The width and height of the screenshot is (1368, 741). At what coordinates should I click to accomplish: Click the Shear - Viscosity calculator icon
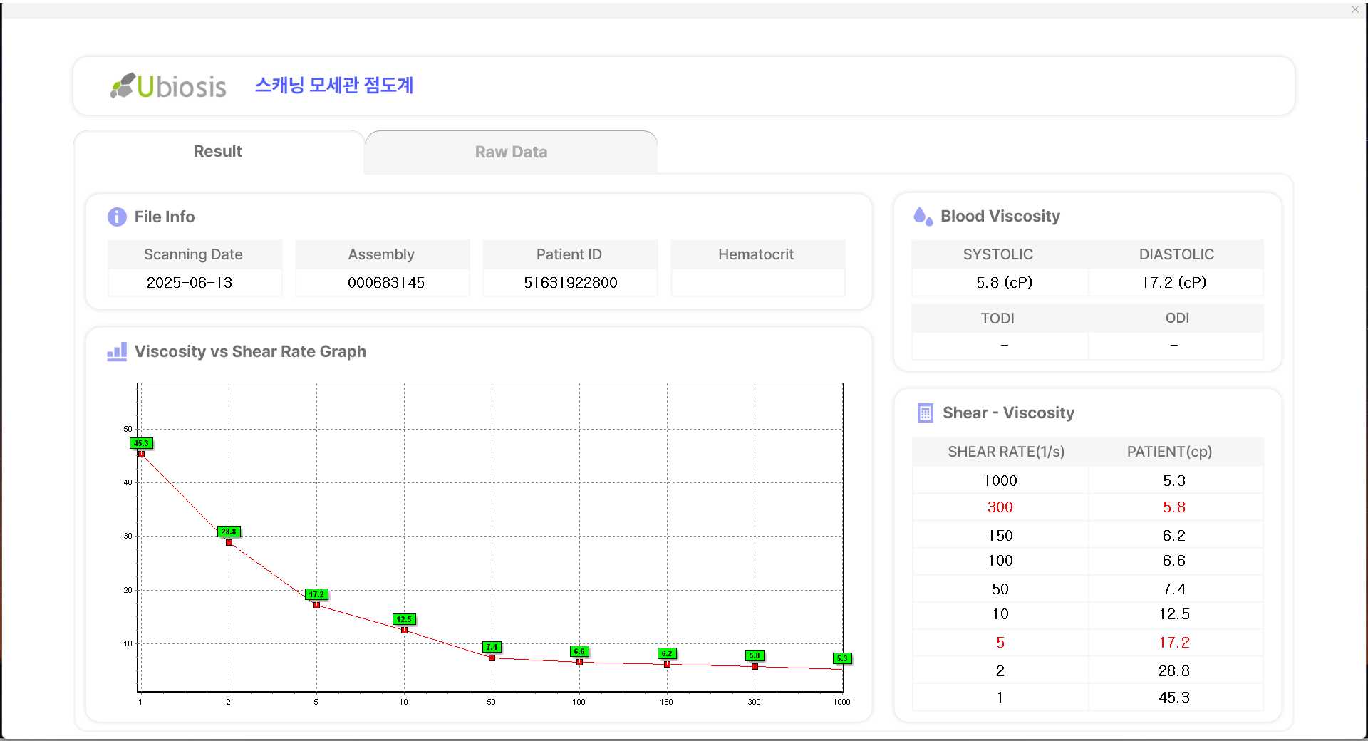pos(925,413)
